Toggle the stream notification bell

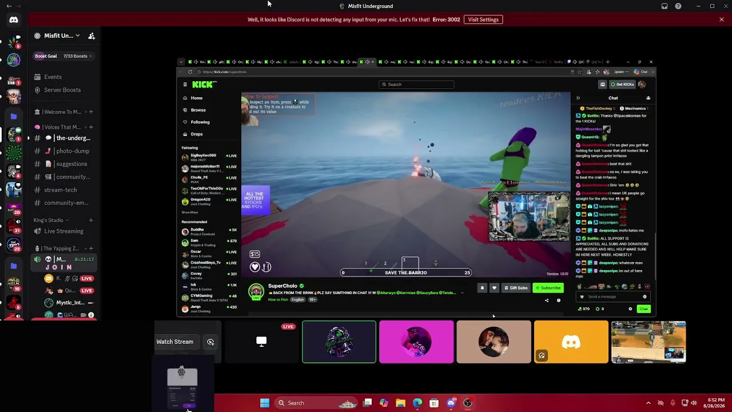(482, 288)
